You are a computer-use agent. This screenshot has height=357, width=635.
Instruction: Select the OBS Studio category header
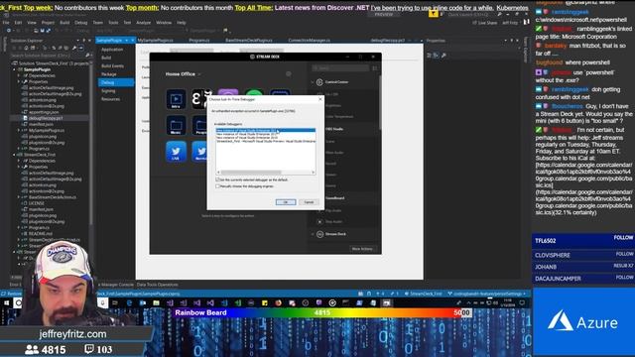pyautogui.click(x=334, y=129)
